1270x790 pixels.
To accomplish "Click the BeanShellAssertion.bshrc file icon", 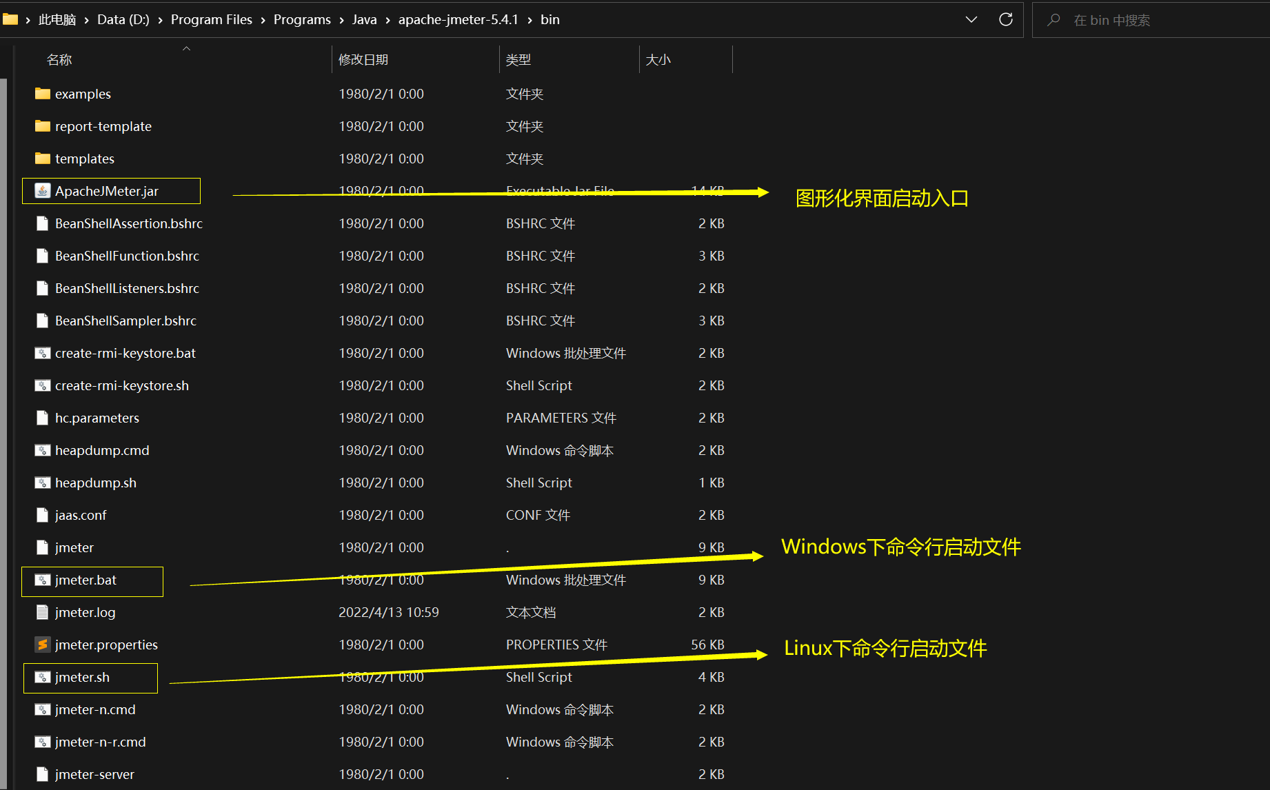I will point(43,223).
